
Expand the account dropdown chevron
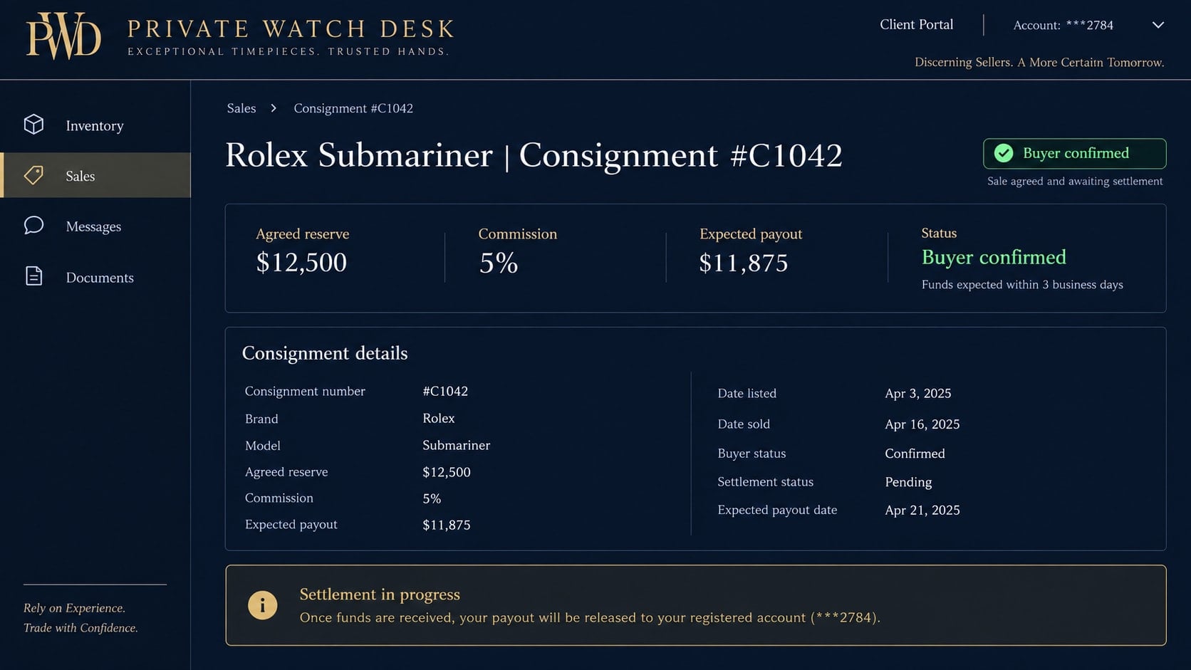(x=1158, y=25)
